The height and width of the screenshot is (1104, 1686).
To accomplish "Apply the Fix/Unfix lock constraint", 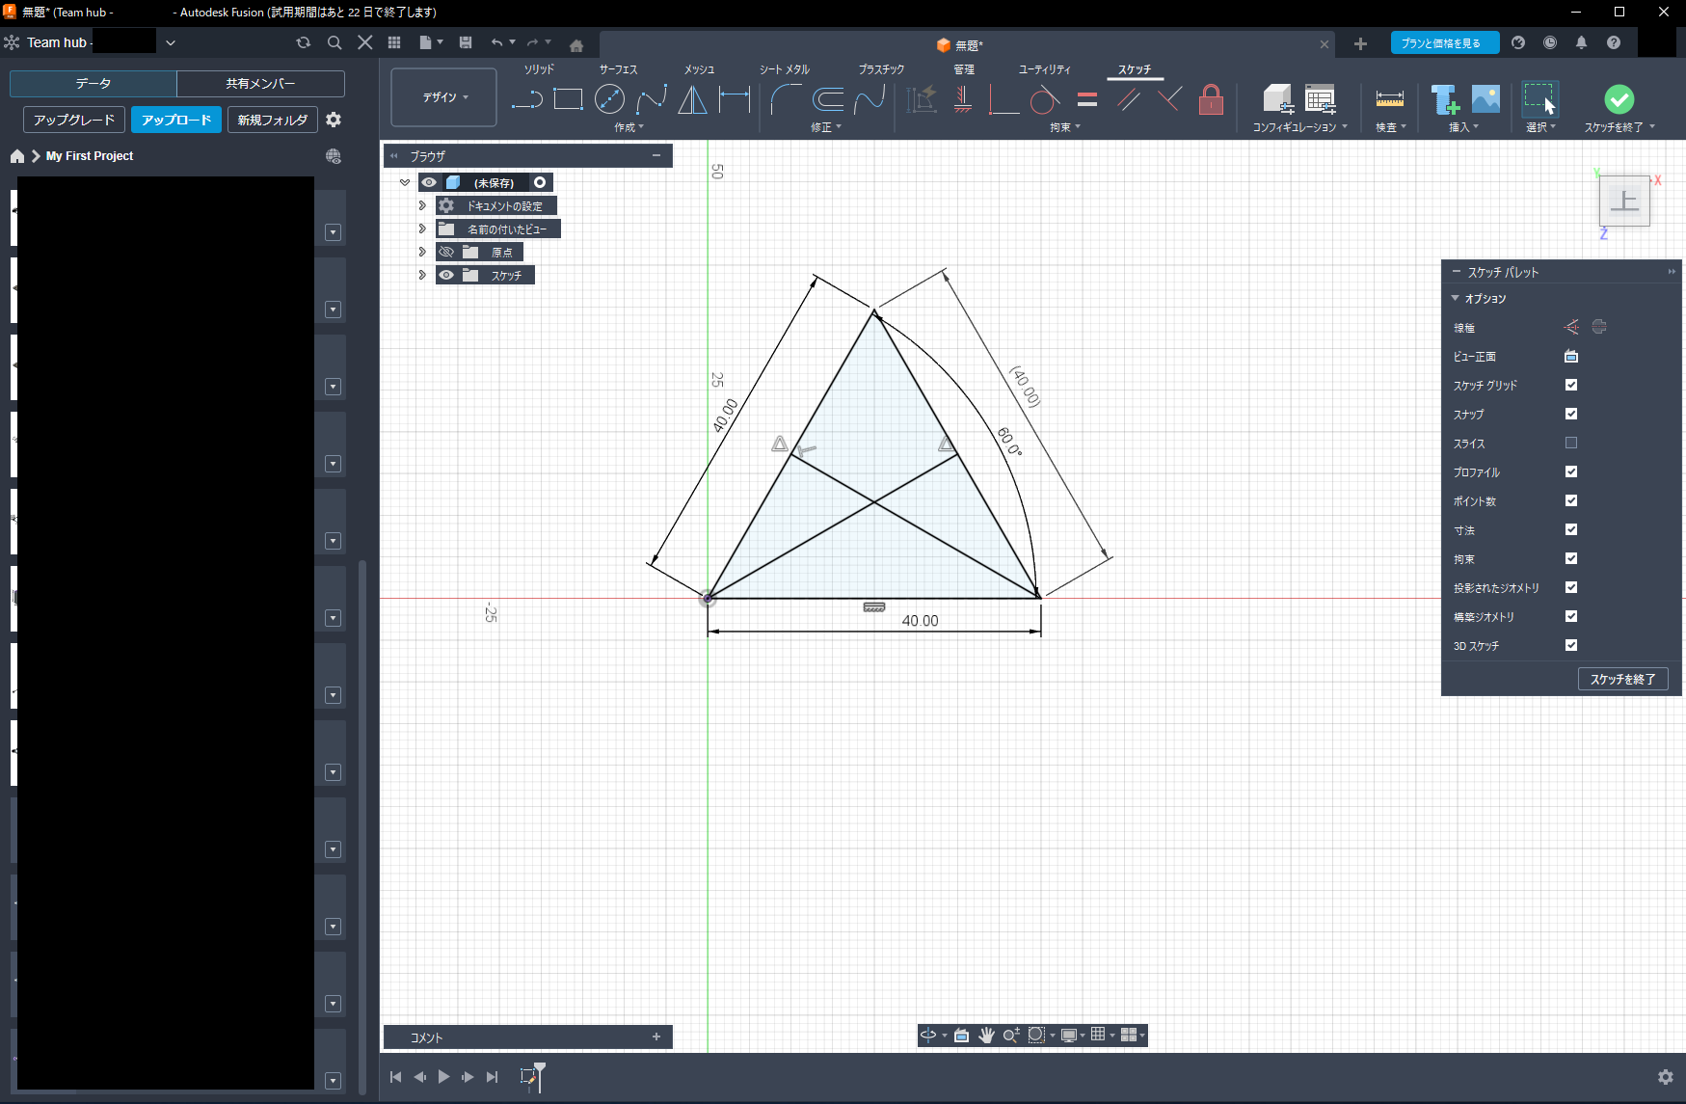I will point(1211,99).
